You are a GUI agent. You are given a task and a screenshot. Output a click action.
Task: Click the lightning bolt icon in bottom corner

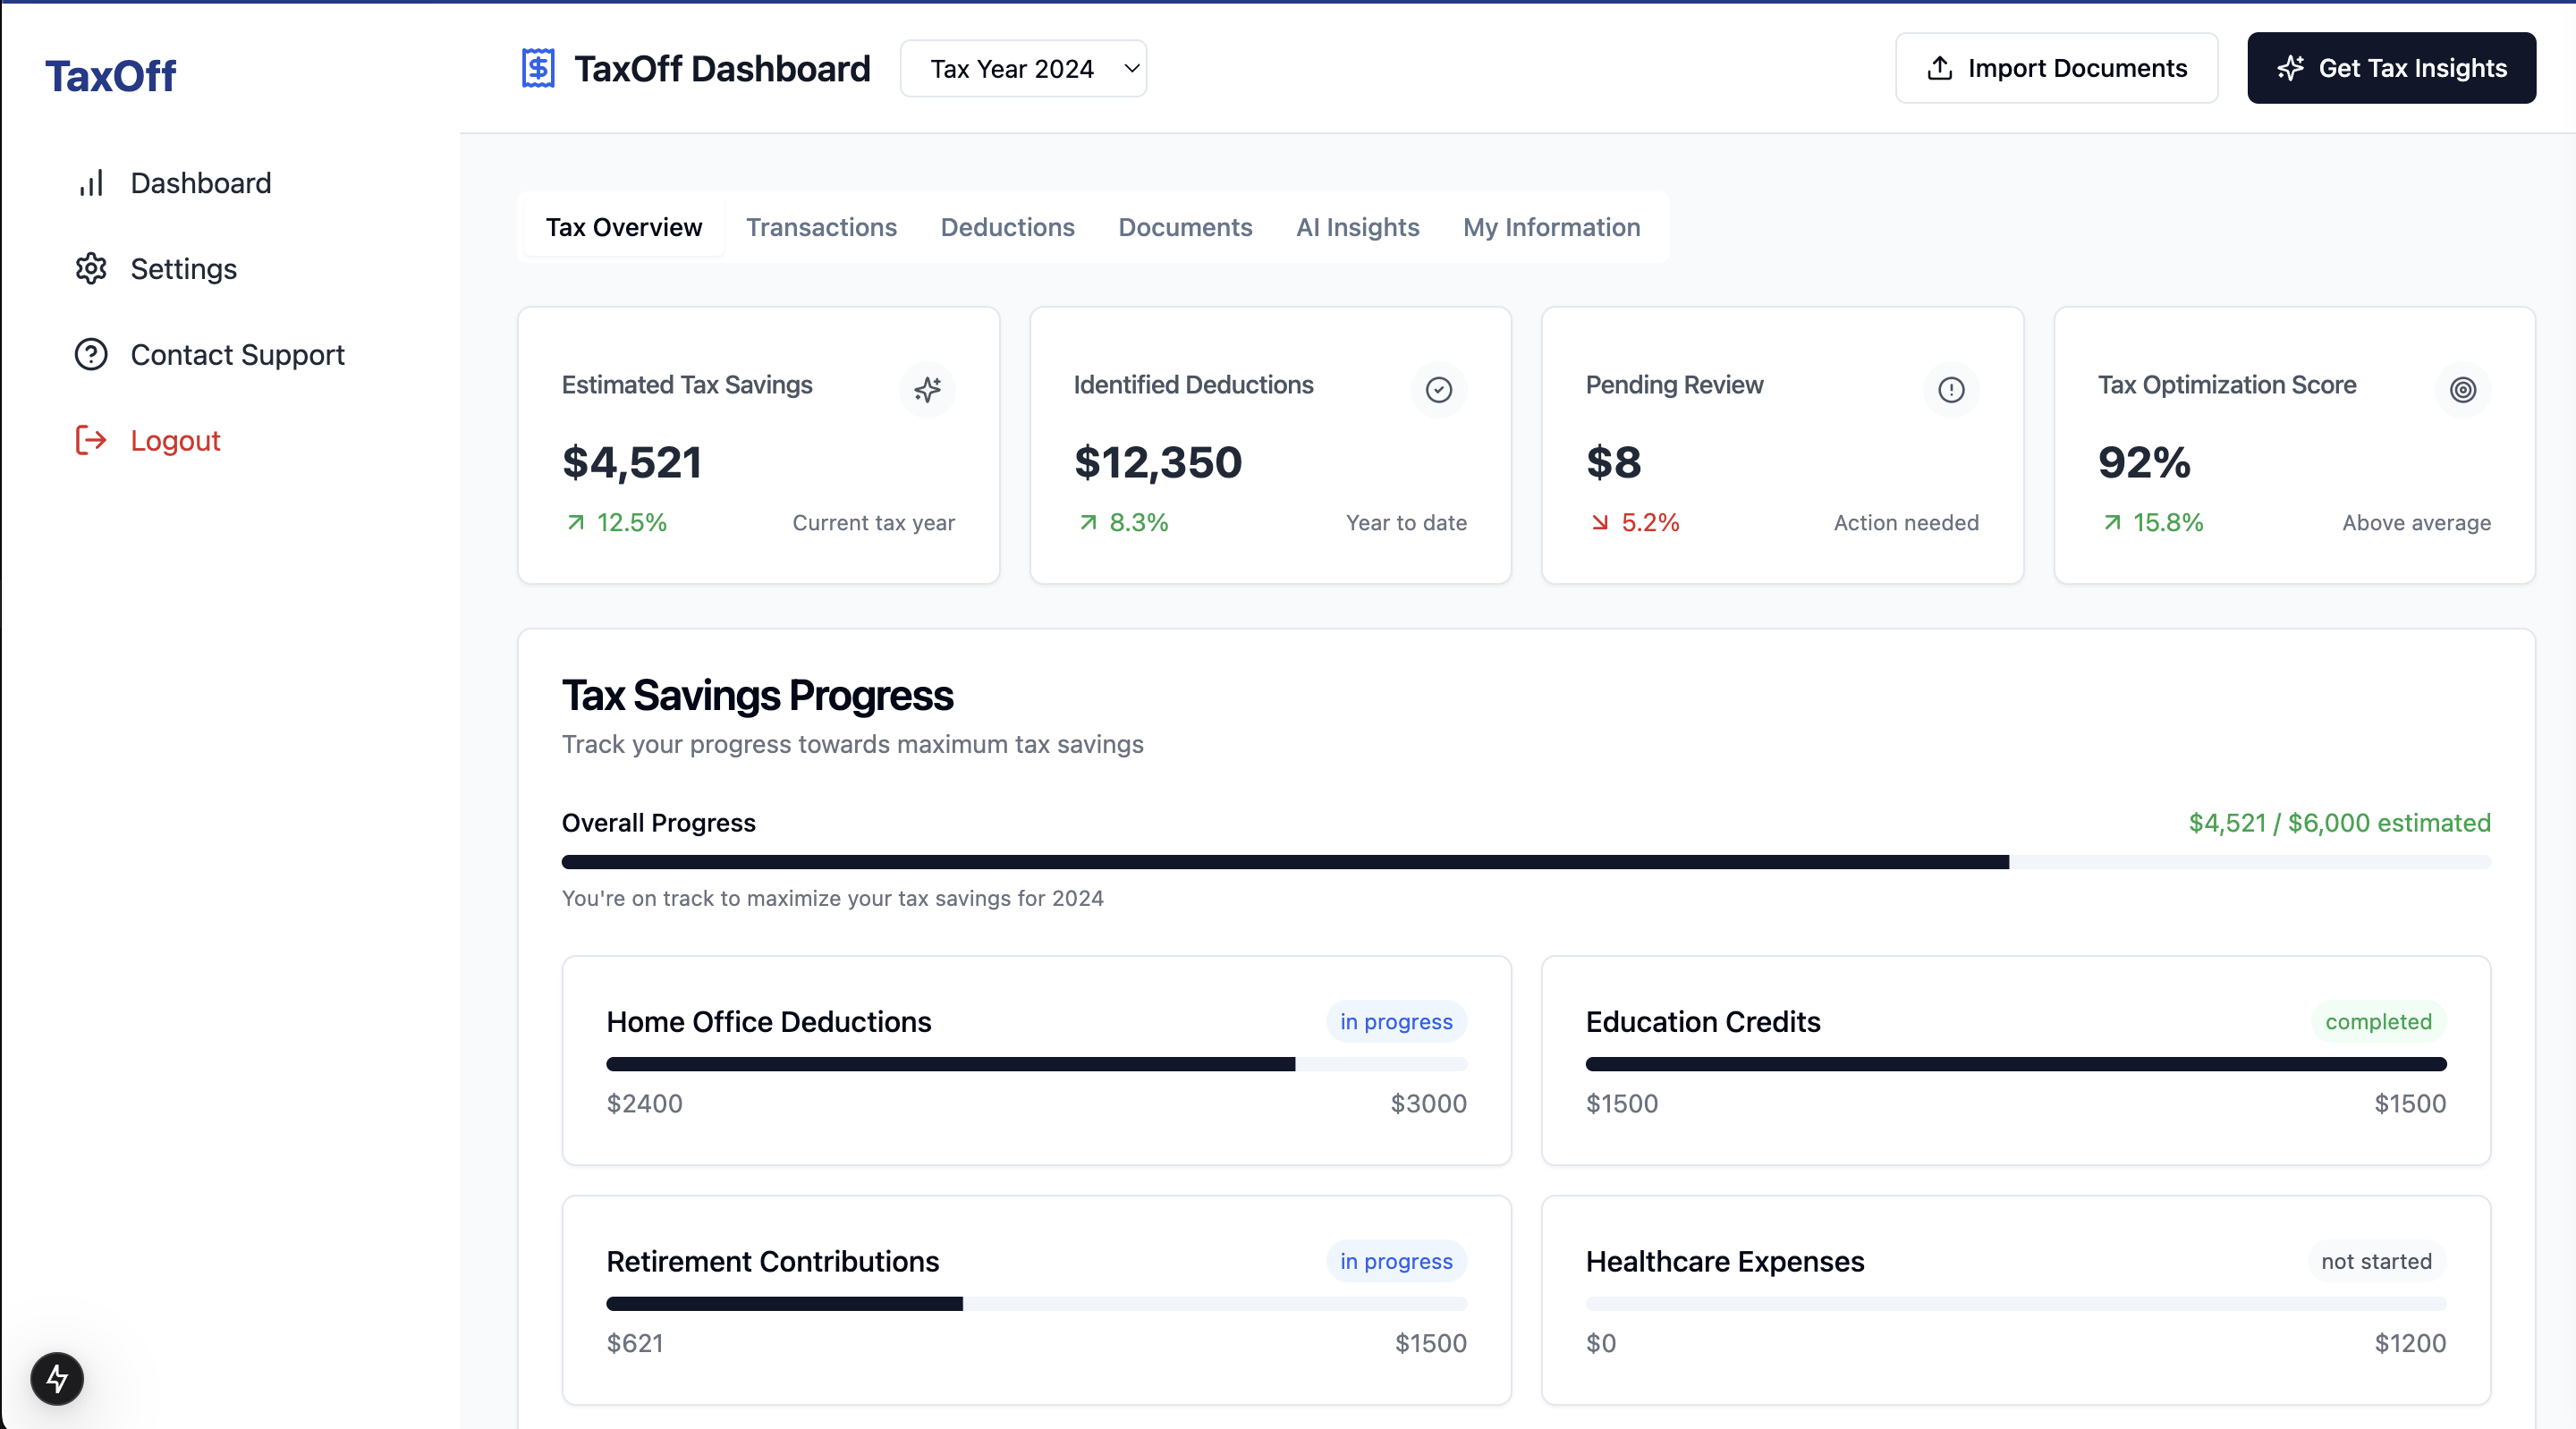[56, 1378]
